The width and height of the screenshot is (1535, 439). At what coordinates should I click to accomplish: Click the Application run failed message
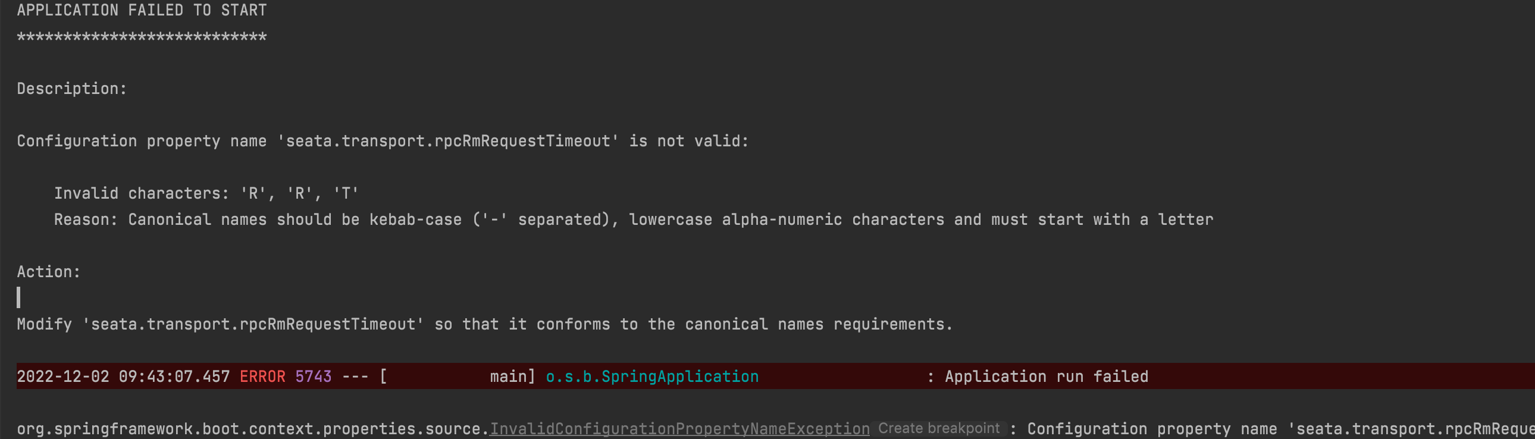click(1047, 377)
